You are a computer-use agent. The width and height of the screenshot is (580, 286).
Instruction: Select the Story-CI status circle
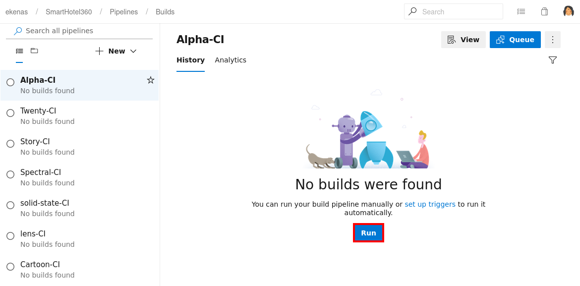pyautogui.click(x=10, y=144)
